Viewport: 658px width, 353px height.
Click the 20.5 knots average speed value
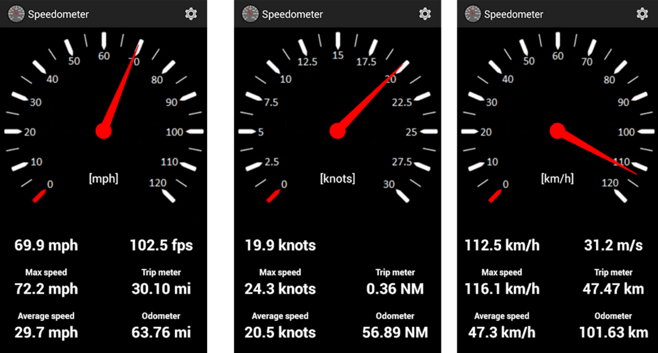(x=280, y=333)
